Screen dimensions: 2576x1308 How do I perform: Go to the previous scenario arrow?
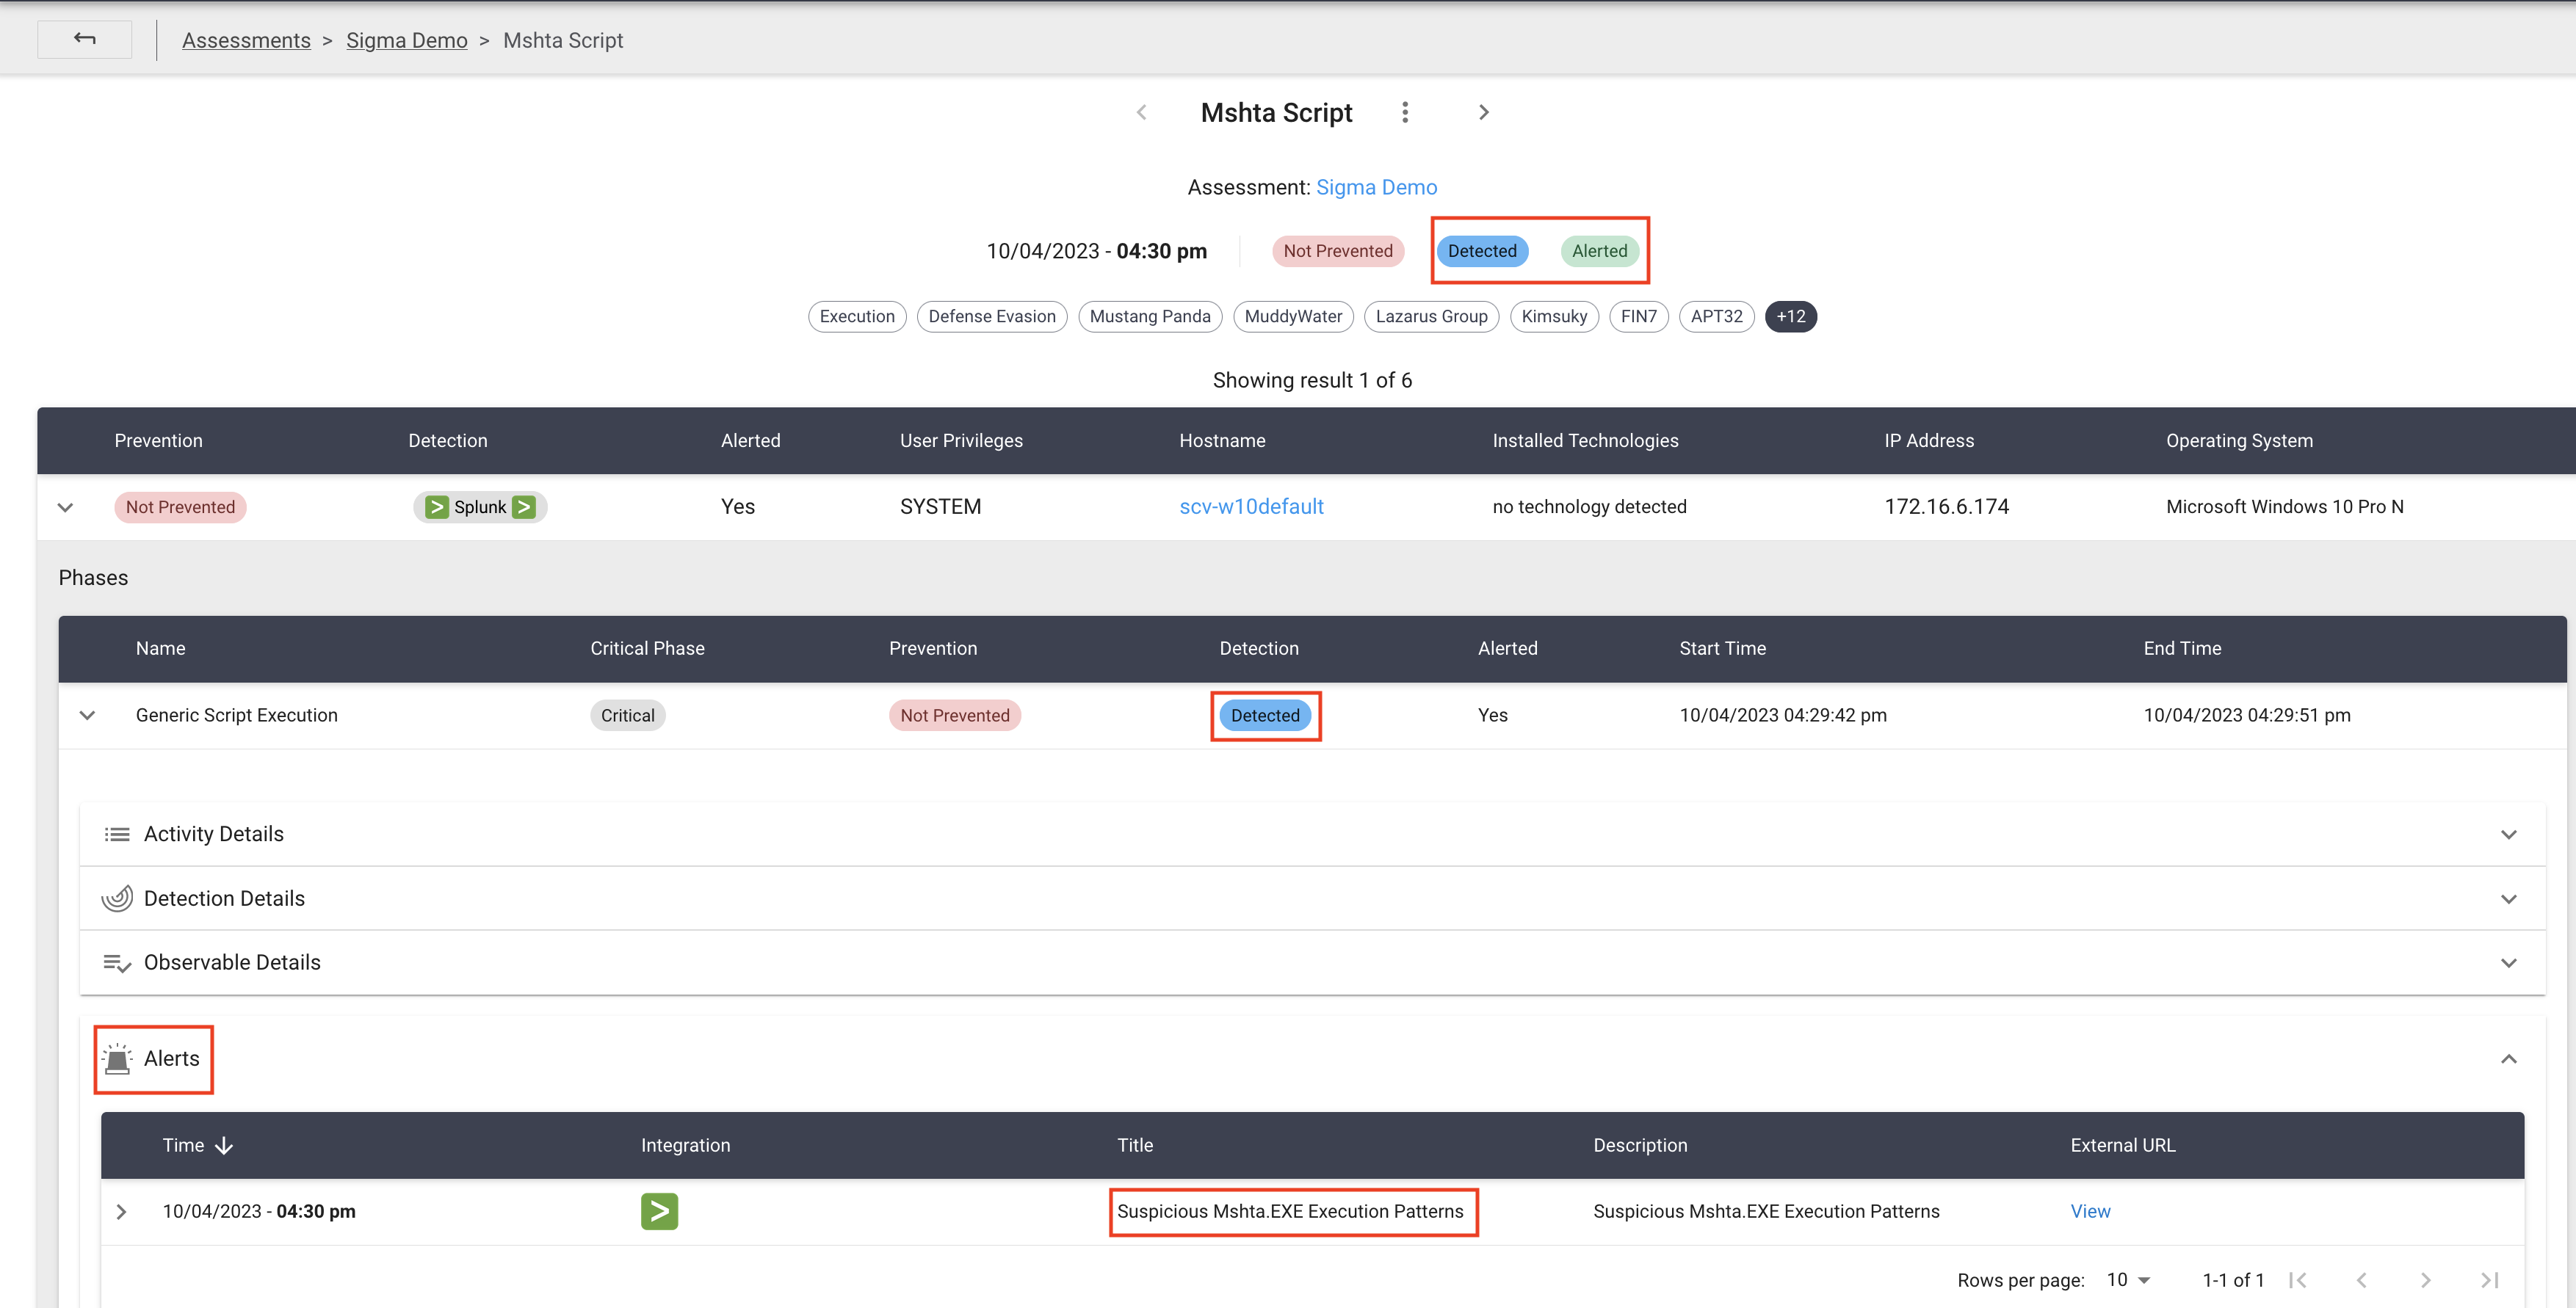click(x=1141, y=112)
